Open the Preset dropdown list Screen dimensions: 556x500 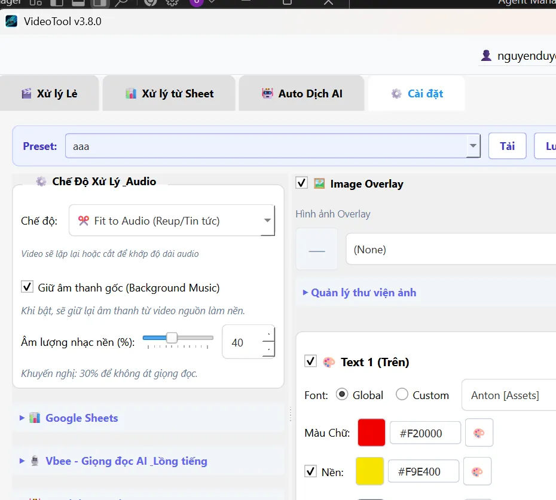tap(473, 146)
